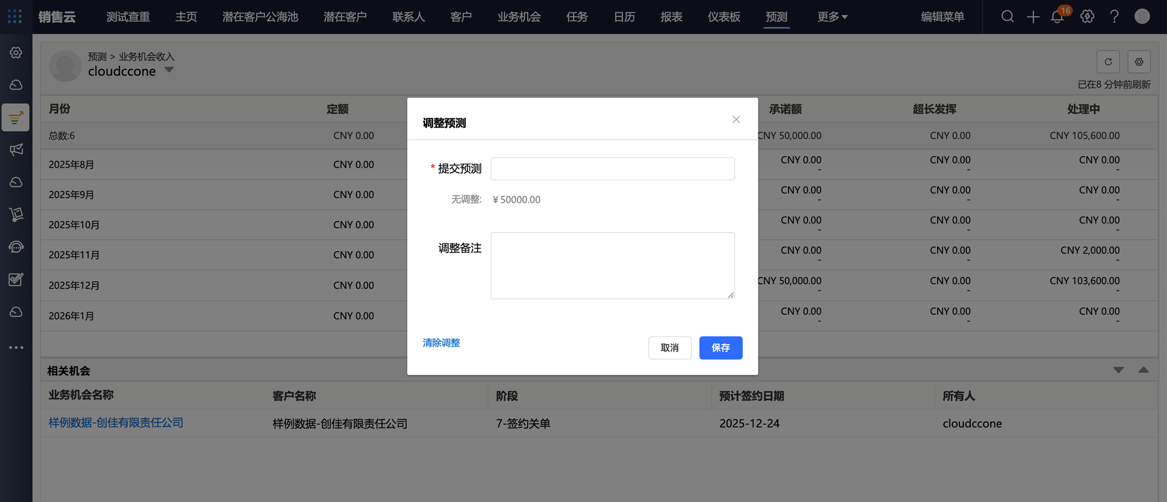Open the app launcher grid icon
The width and height of the screenshot is (1167, 502).
coord(15,16)
